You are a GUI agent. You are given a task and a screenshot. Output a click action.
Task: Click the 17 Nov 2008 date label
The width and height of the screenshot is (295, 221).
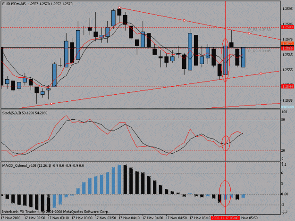[x=10, y=218]
